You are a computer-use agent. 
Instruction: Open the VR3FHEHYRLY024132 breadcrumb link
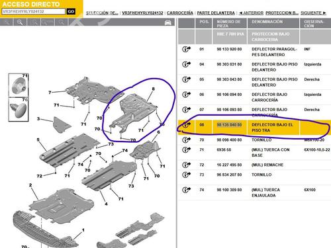pyautogui.click(x=142, y=13)
